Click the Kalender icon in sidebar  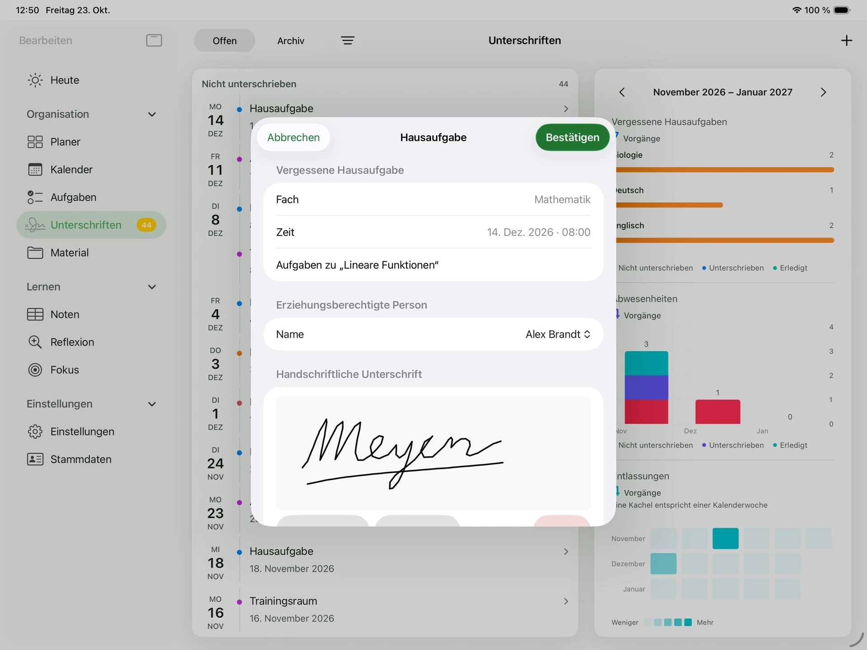(35, 170)
